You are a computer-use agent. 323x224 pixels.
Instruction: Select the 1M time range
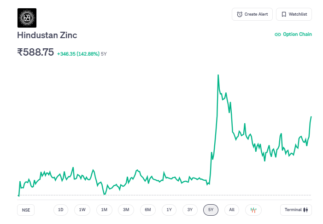click(x=104, y=210)
